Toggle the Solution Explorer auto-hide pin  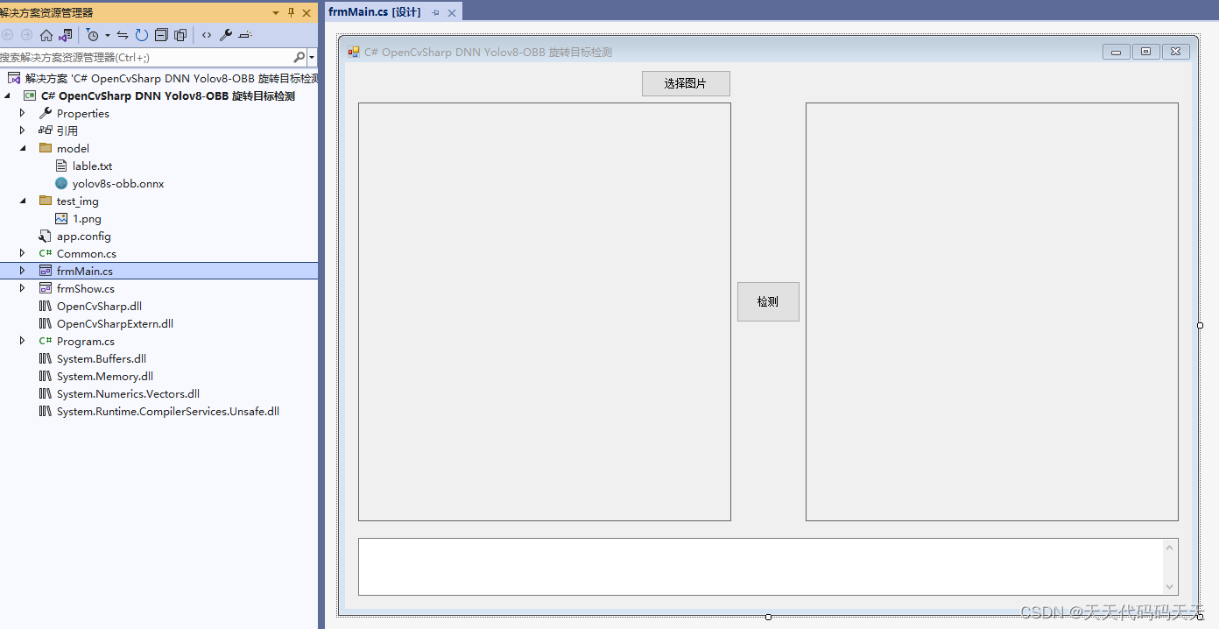290,12
